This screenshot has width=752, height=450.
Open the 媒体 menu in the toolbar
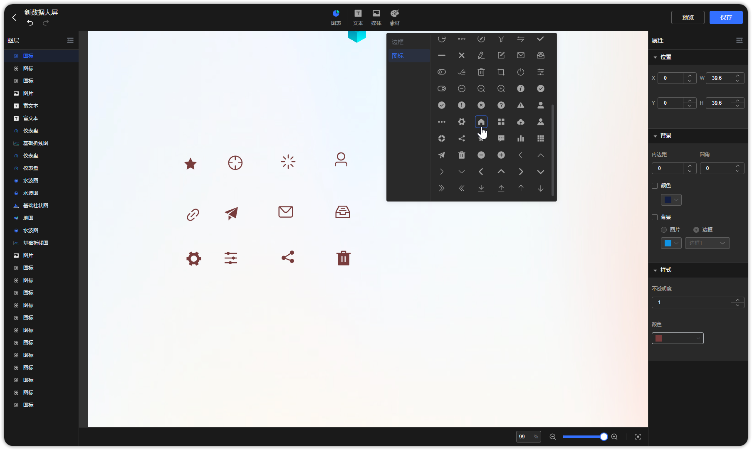[376, 17]
